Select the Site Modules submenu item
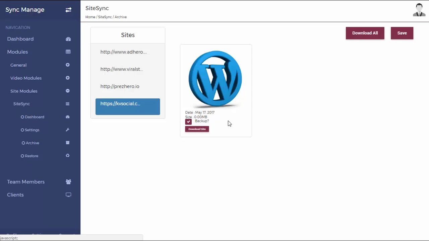429x241 pixels. pyautogui.click(x=24, y=91)
